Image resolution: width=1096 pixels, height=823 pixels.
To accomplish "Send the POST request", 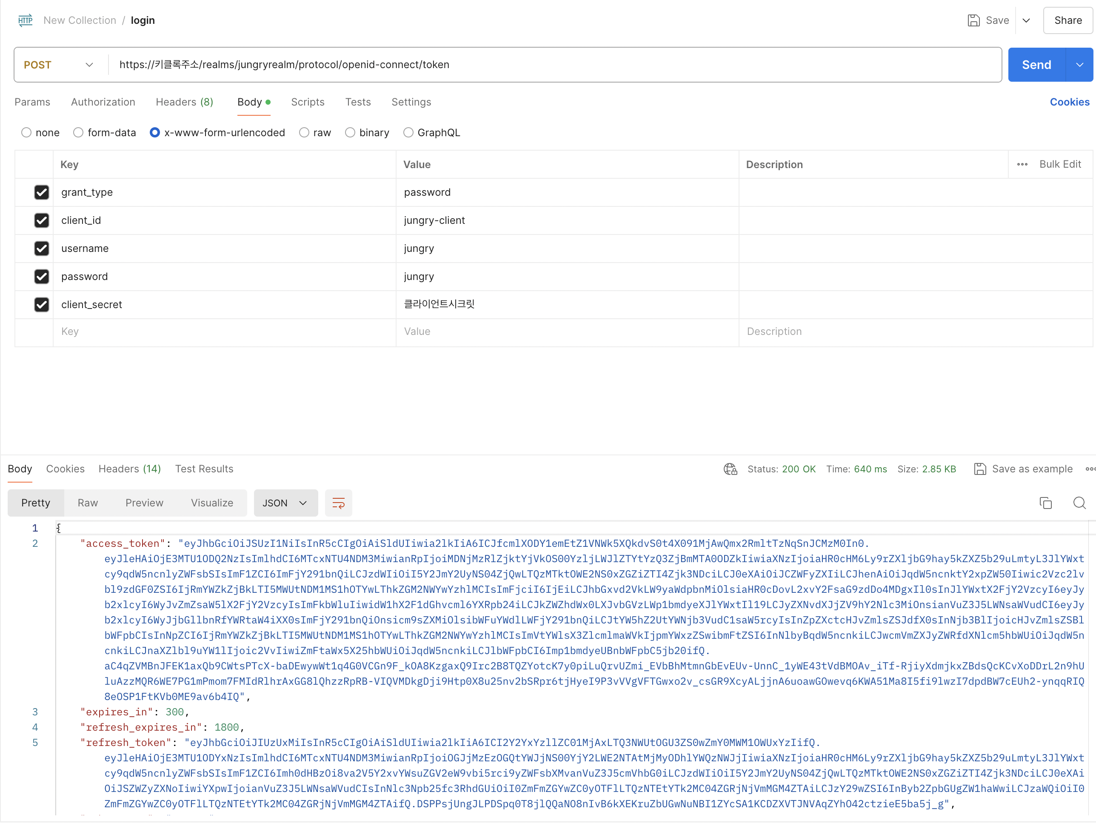I will pos(1036,65).
